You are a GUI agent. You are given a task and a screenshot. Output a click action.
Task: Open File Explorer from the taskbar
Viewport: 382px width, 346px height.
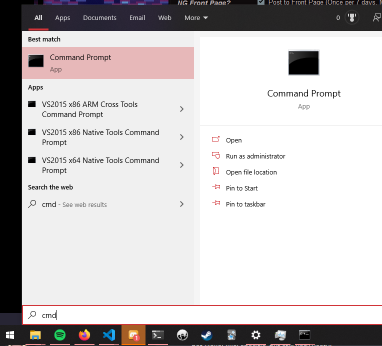click(x=35, y=335)
